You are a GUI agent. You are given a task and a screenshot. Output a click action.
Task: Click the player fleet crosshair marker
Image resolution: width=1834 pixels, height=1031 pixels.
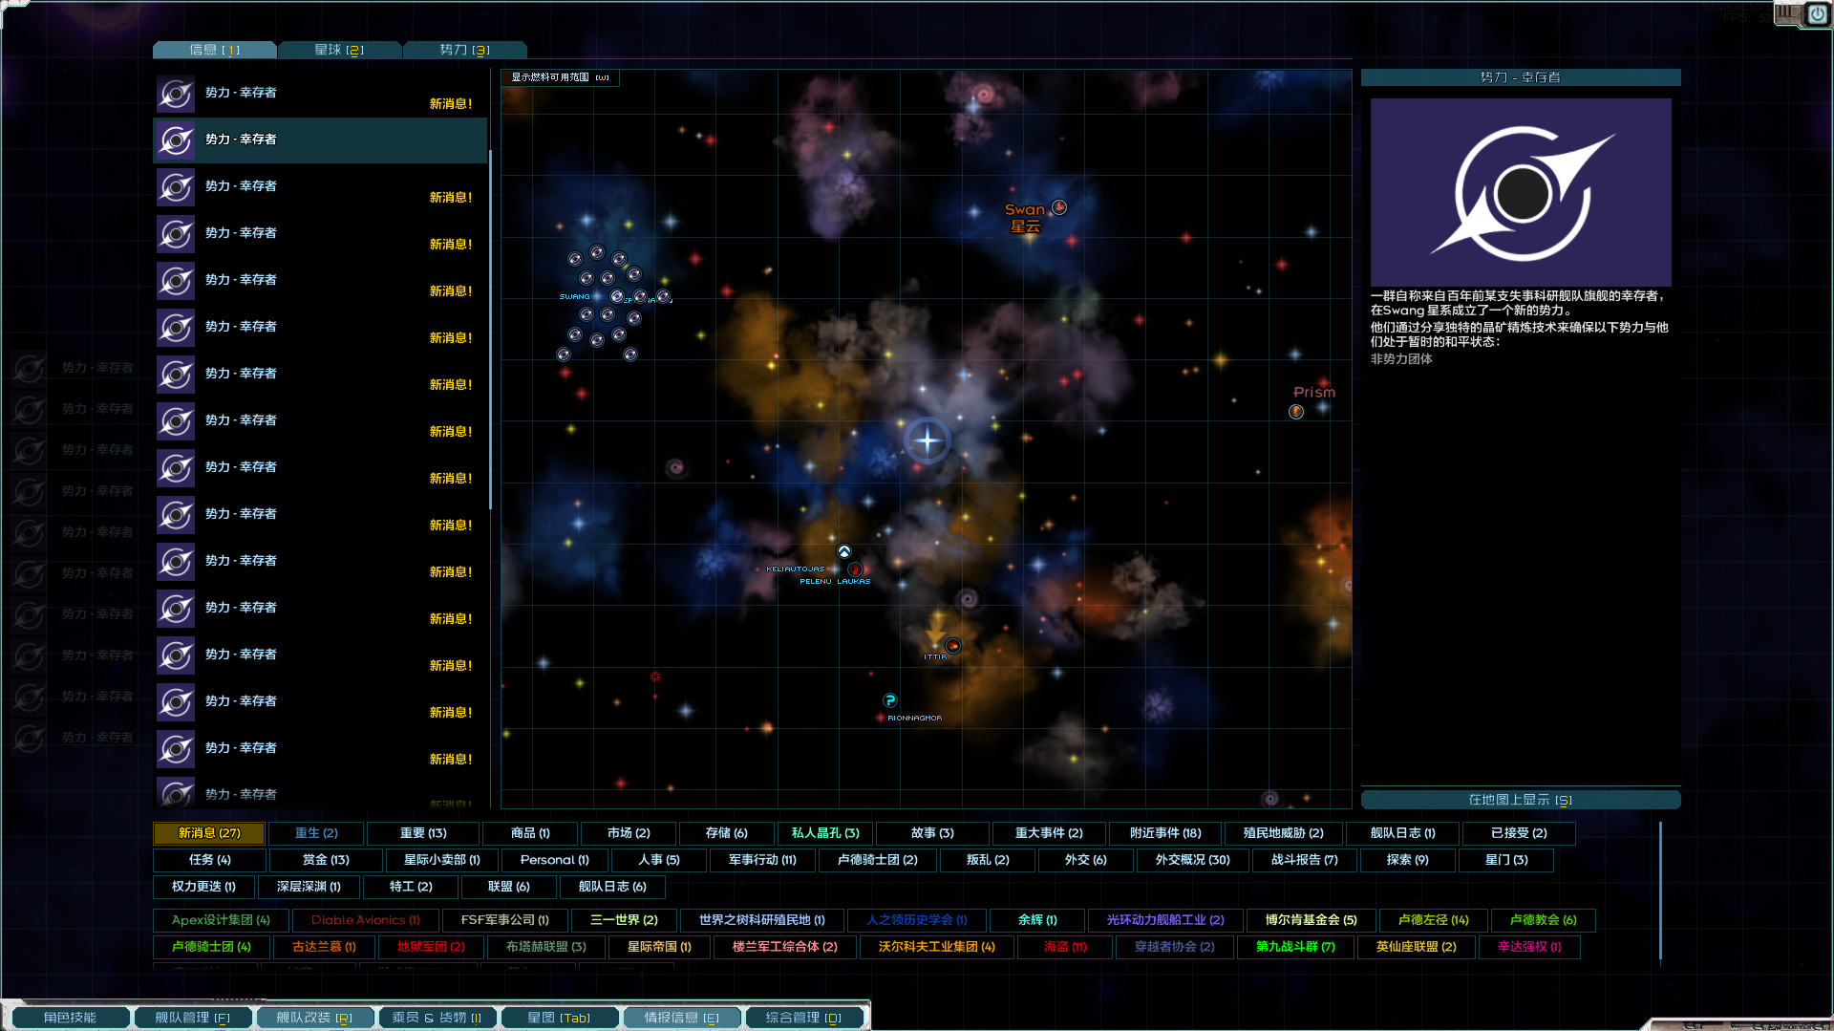(927, 440)
